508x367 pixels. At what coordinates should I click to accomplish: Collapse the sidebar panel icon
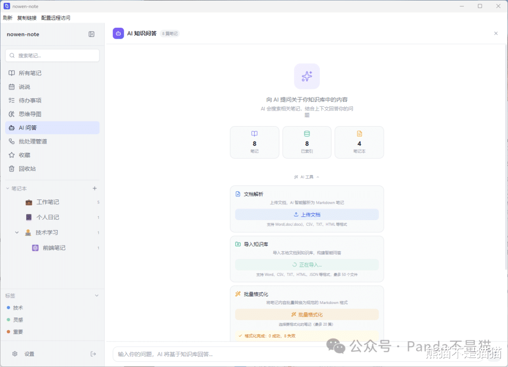coord(91,34)
